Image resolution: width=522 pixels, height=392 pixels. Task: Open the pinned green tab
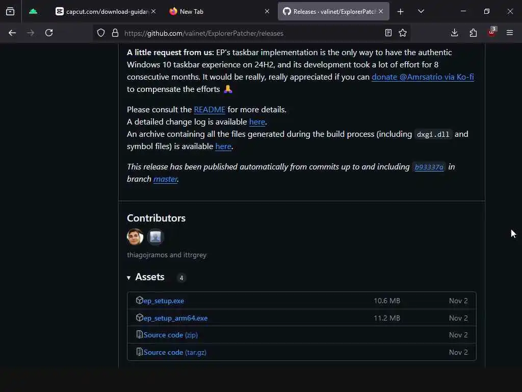(x=33, y=12)
